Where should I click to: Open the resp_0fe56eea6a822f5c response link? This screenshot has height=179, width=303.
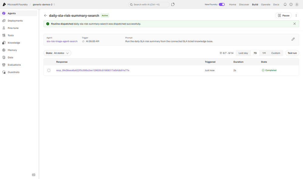click(93, 70)
